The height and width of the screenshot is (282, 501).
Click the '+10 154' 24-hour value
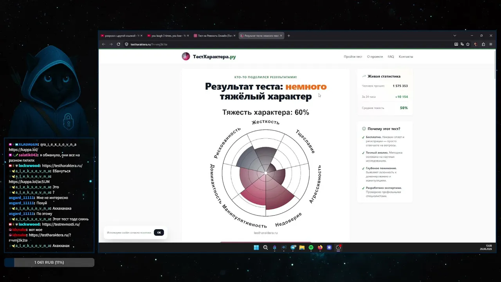[x=402, y=97]
